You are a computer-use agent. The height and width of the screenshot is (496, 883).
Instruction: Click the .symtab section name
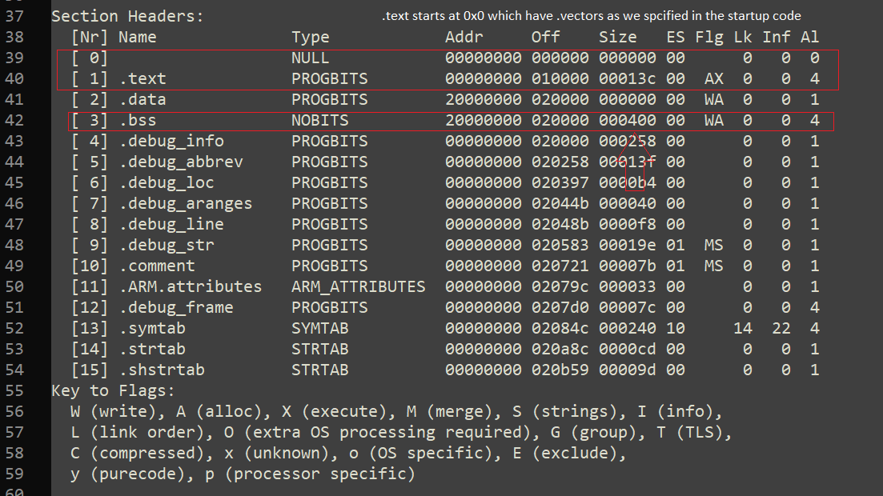(x=152, y=328)
